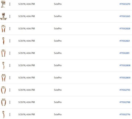The height and width of the screenshot is (119, 132).
Task: Open the three-dot menu for item #71502793
Action: 10,90
